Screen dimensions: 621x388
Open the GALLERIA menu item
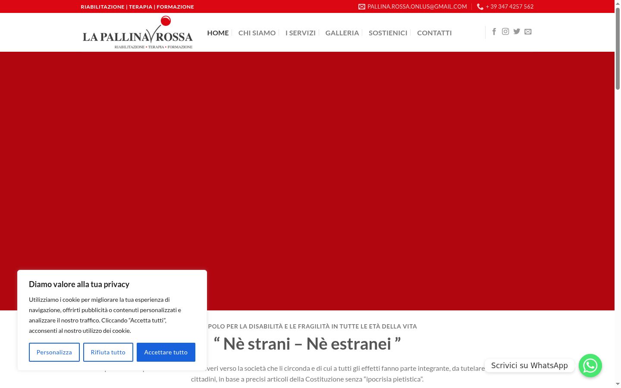342,33
